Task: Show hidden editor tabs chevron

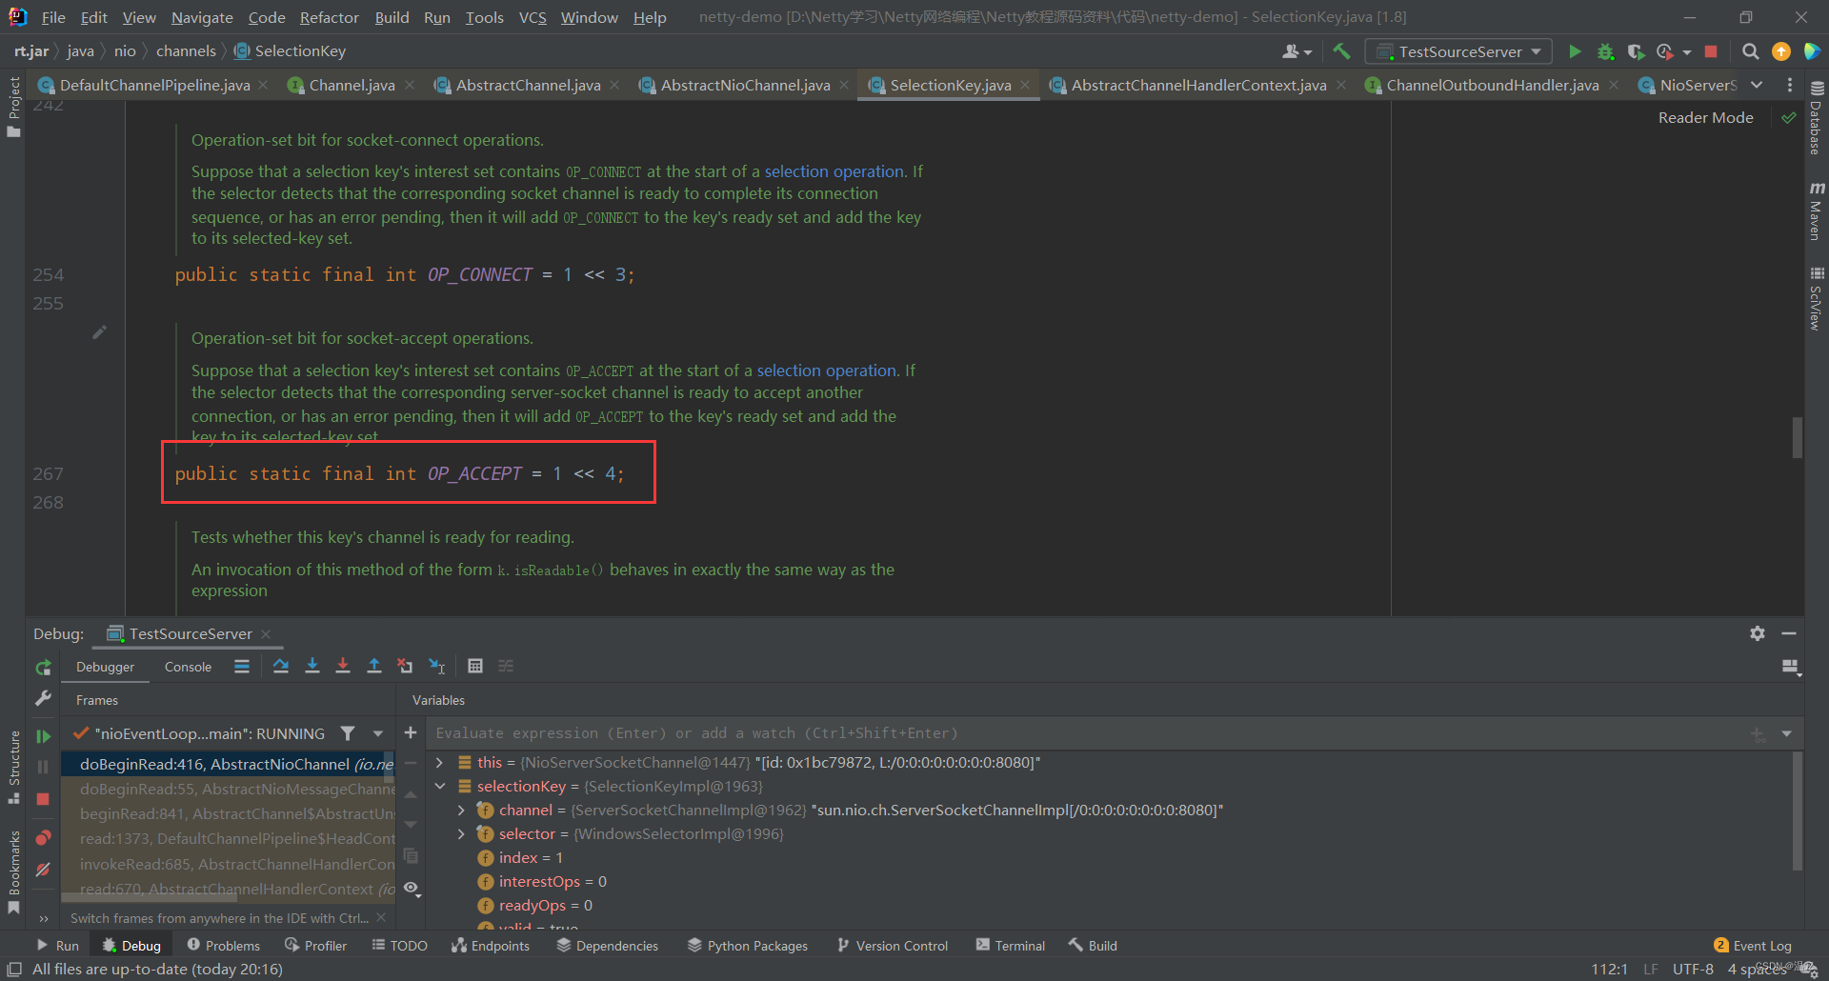Action: tap(1757, 85)
